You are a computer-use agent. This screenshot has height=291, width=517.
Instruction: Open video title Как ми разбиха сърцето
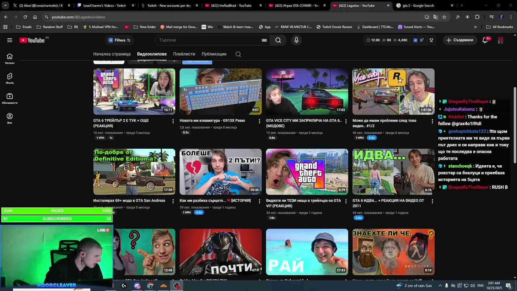[x=215, y=200]
